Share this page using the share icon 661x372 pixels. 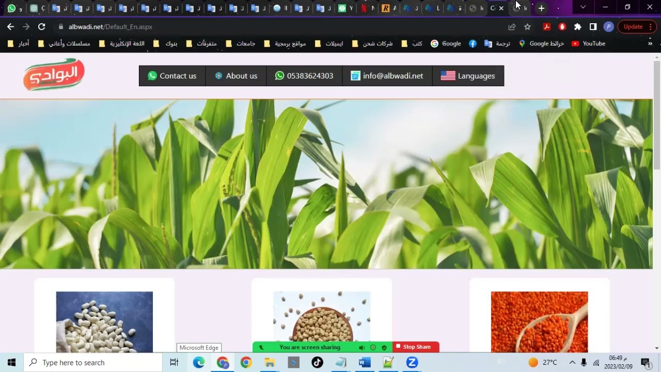click(512, 26)
